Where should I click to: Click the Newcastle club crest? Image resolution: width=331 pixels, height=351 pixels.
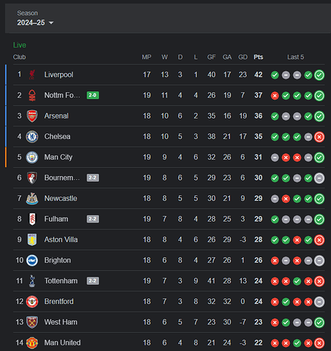(32, 199)
